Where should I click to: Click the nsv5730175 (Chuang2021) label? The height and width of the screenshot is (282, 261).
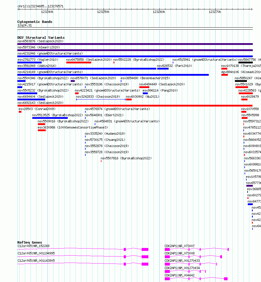pyautogui.click(x=105, y=140)
